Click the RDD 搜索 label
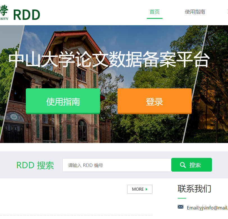 [x=35, y=165]
